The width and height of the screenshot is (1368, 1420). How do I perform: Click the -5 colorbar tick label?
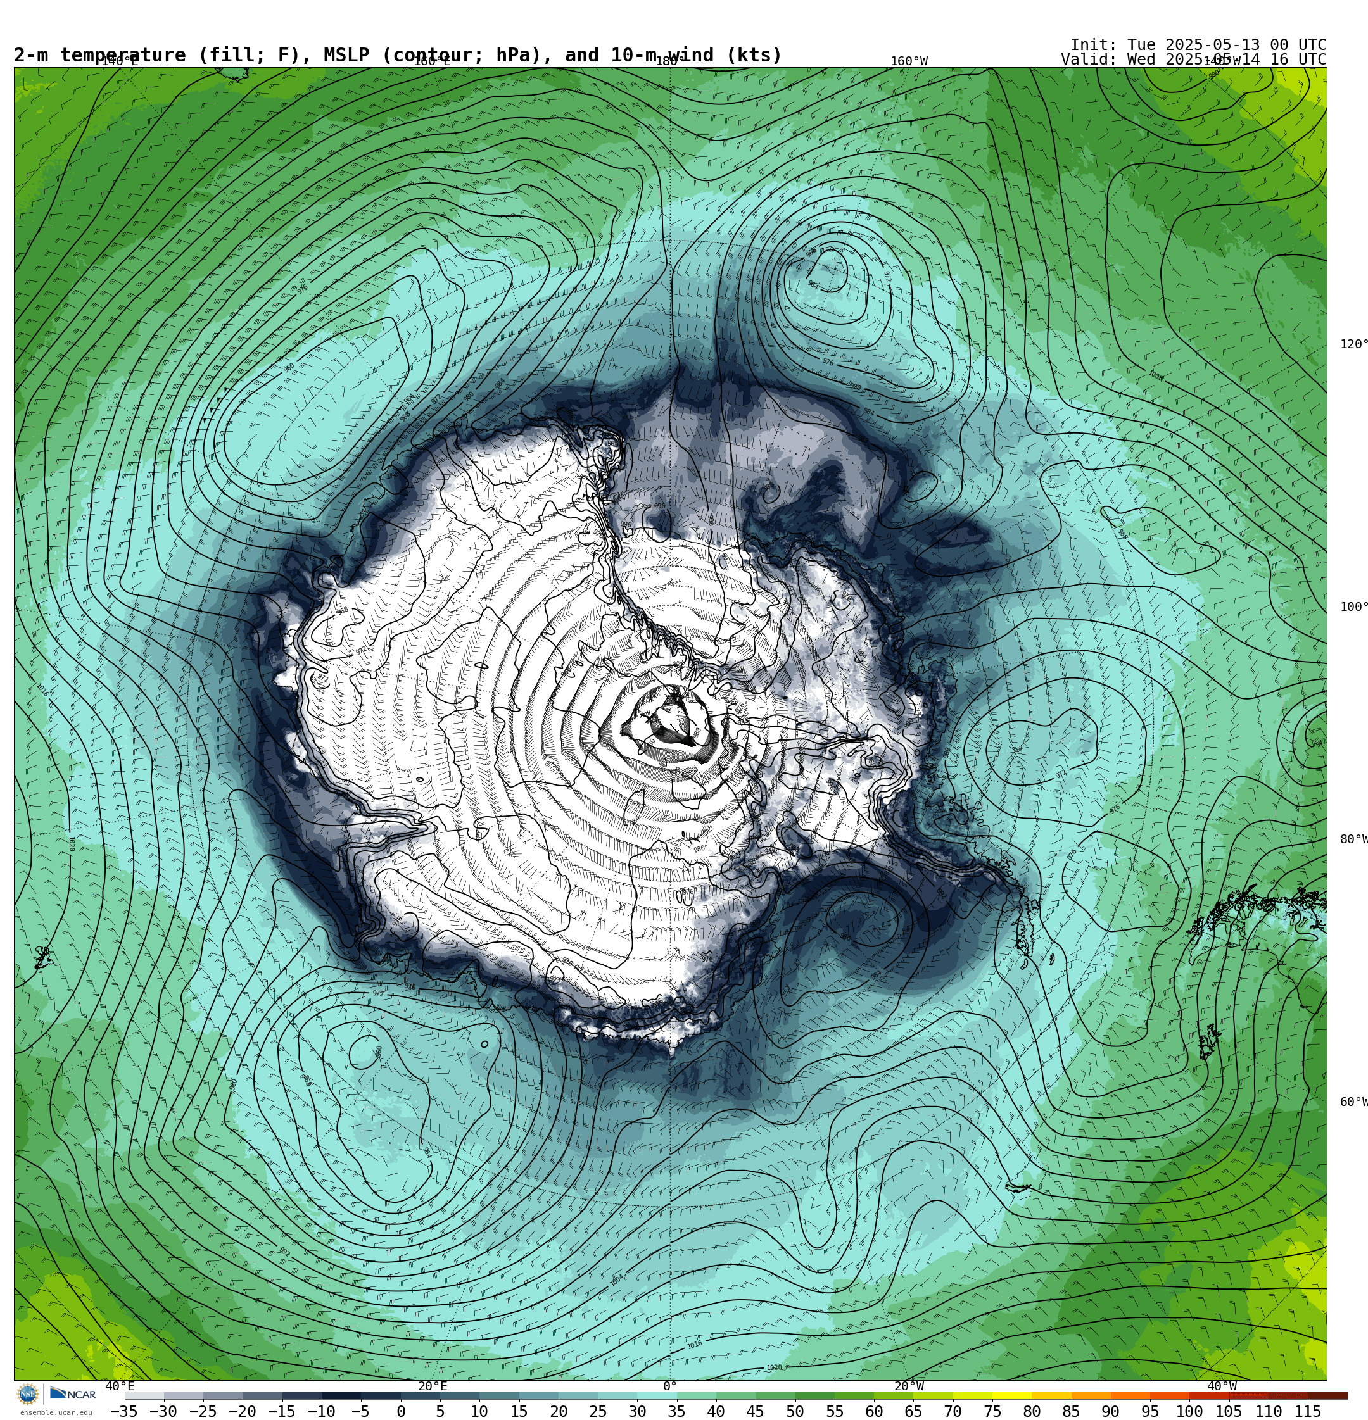(360, 1411)
